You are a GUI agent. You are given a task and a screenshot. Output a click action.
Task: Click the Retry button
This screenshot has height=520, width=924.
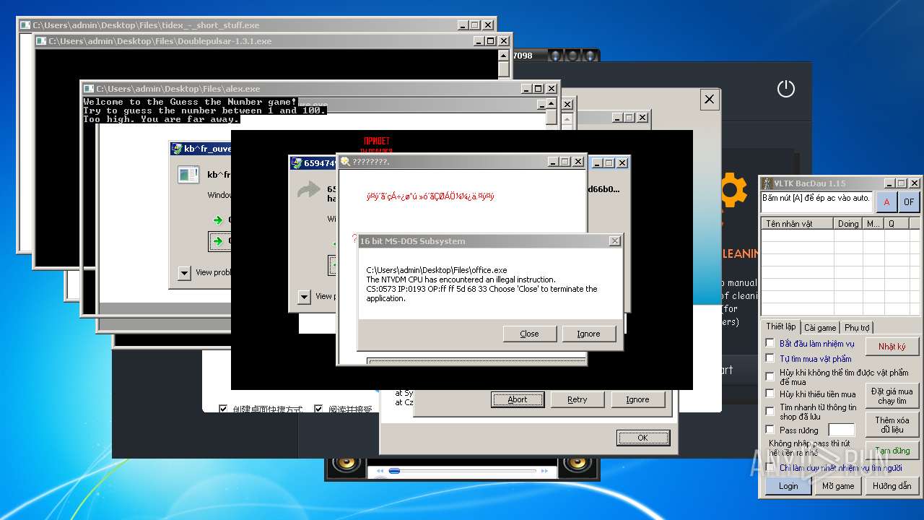pyautogui.click(x=577, y=399)
